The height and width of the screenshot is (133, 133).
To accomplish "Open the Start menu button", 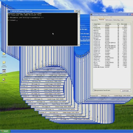I will (5, 131).
